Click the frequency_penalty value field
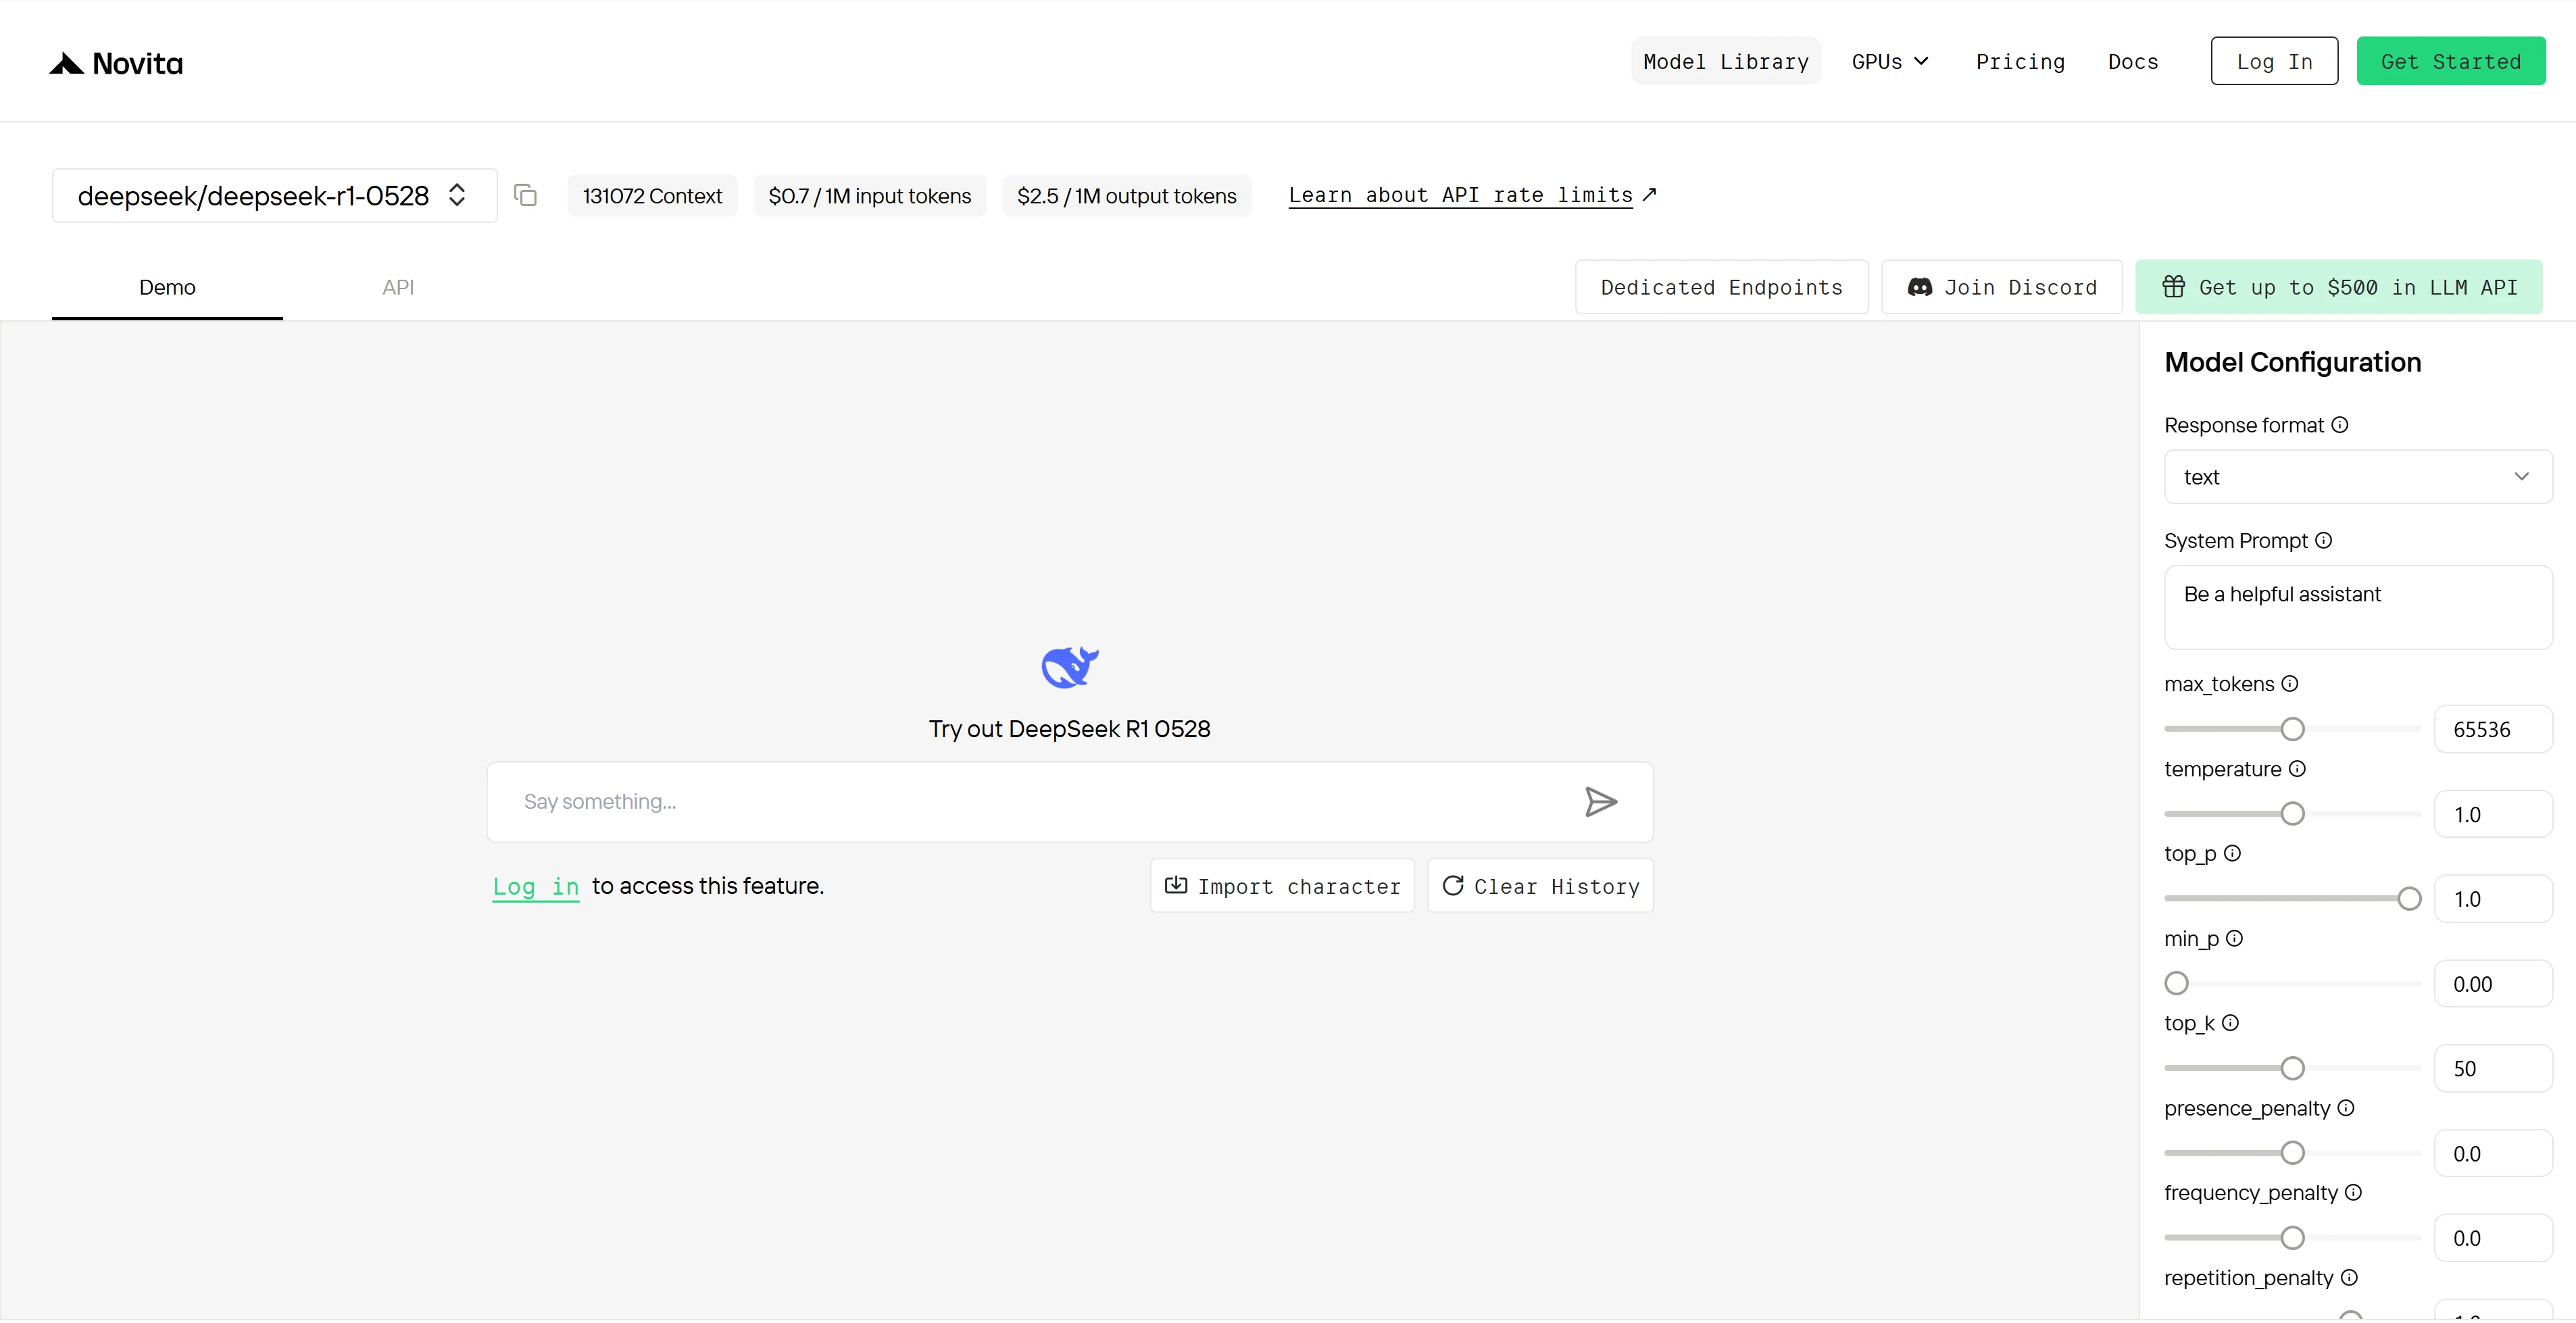 pyautogui.click(x=2493, y=1238)
